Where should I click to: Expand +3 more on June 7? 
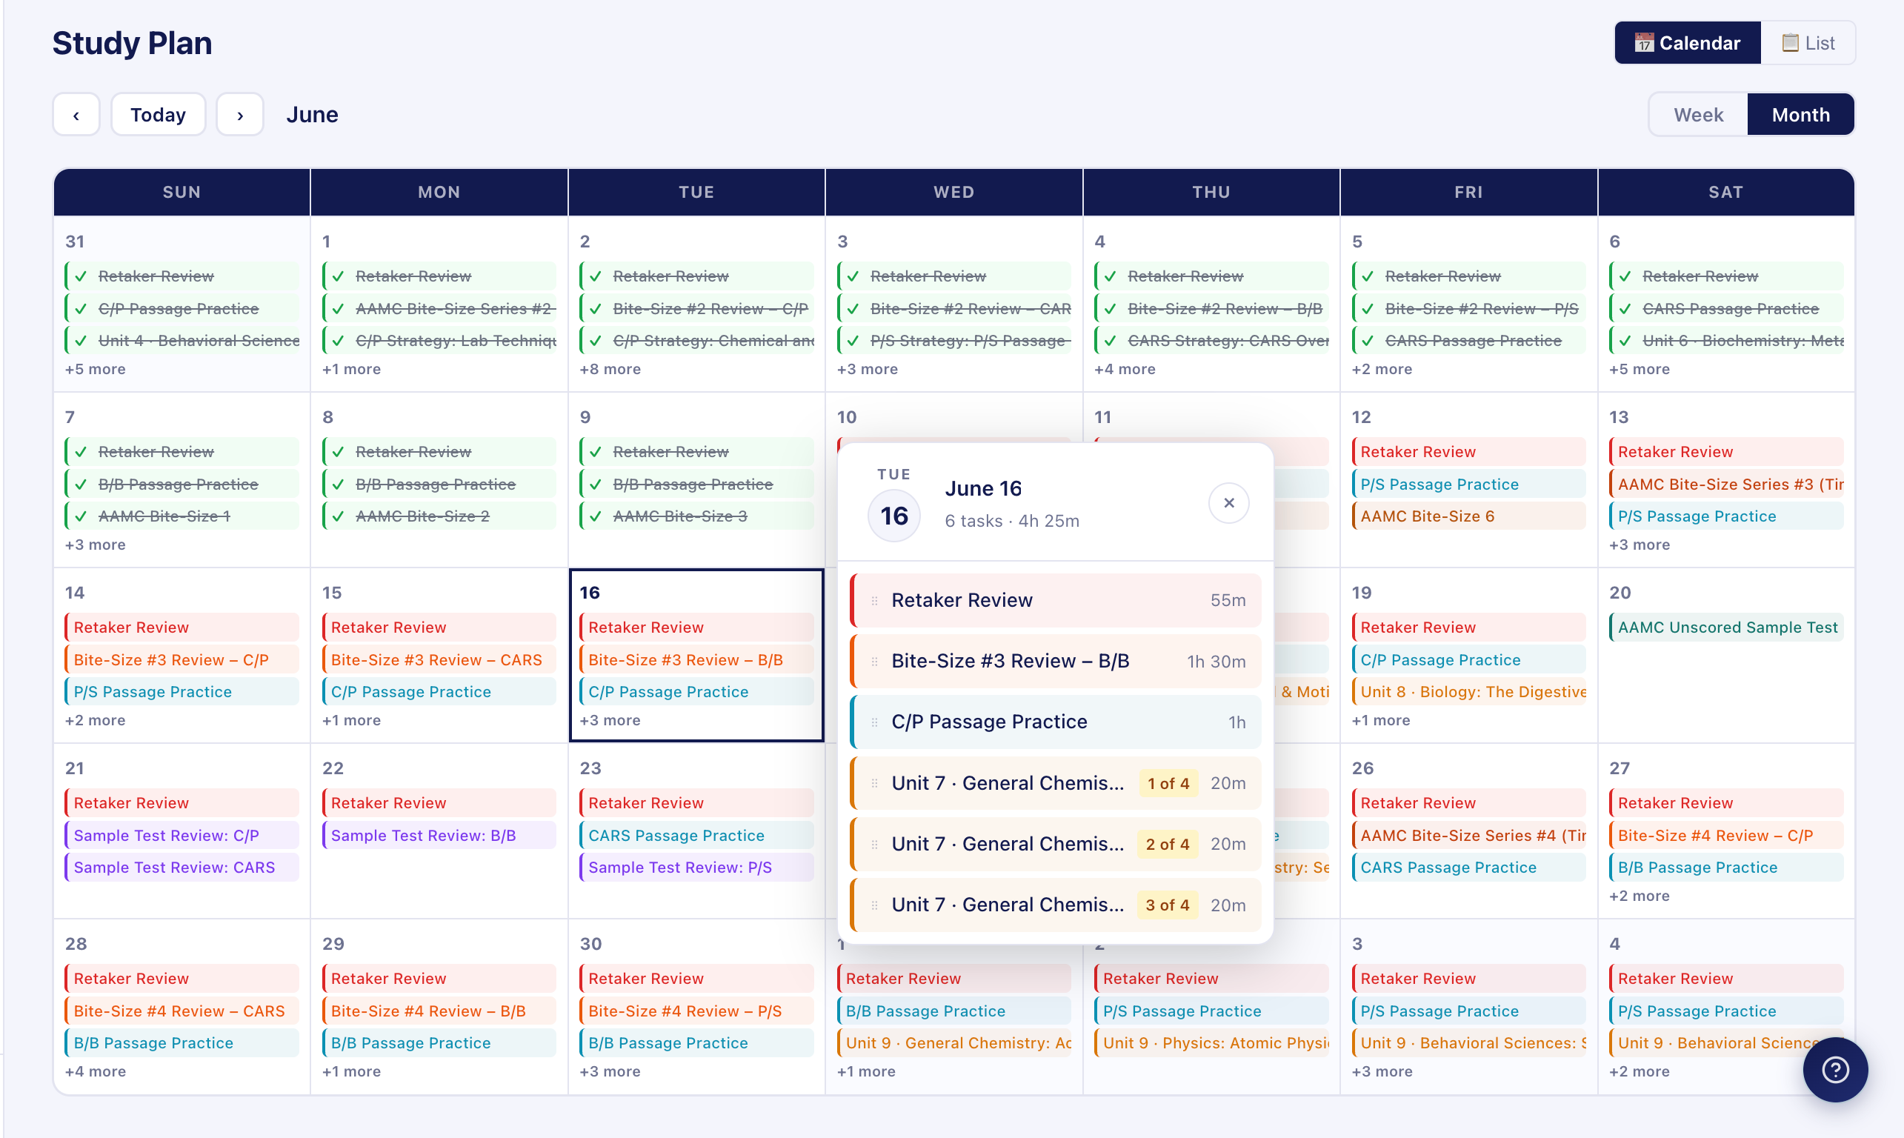point(95,545)
